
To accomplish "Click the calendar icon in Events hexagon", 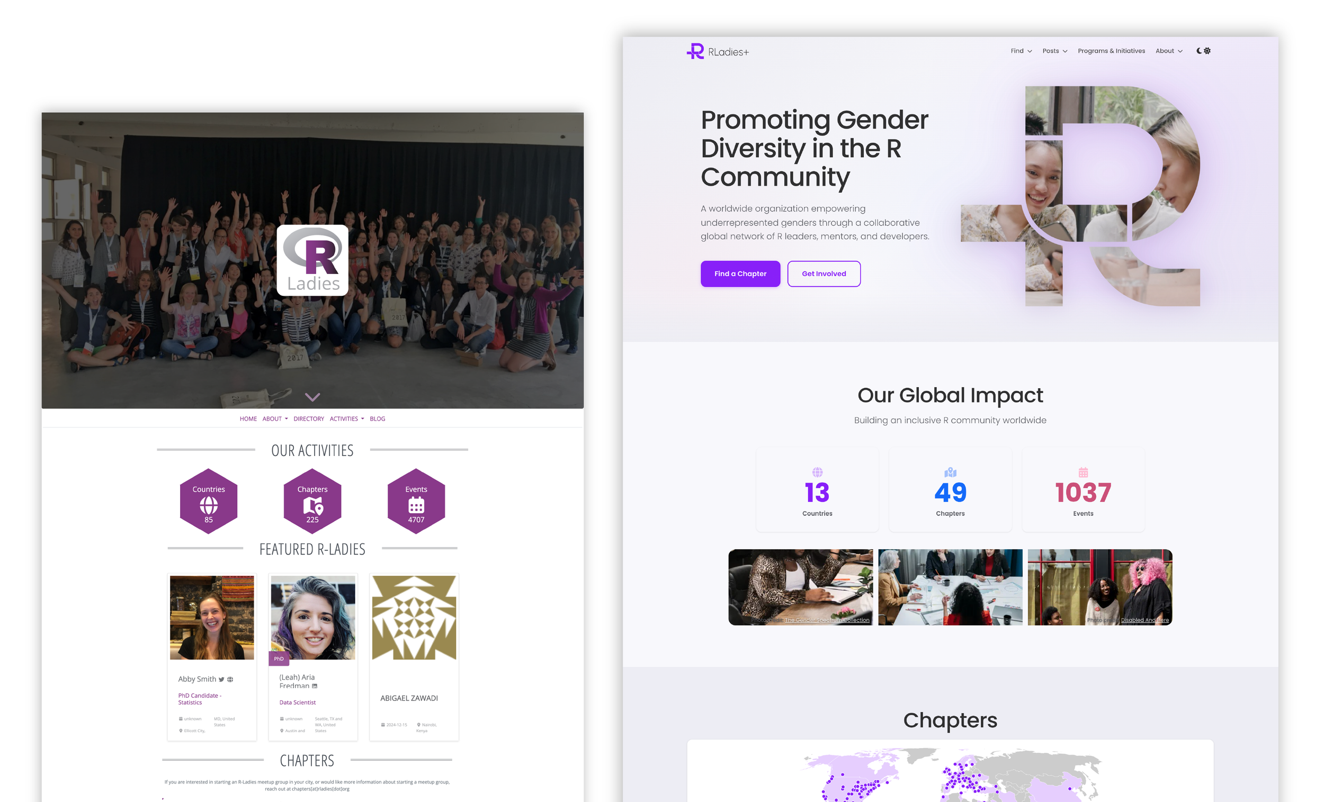I will pos(416,505).
